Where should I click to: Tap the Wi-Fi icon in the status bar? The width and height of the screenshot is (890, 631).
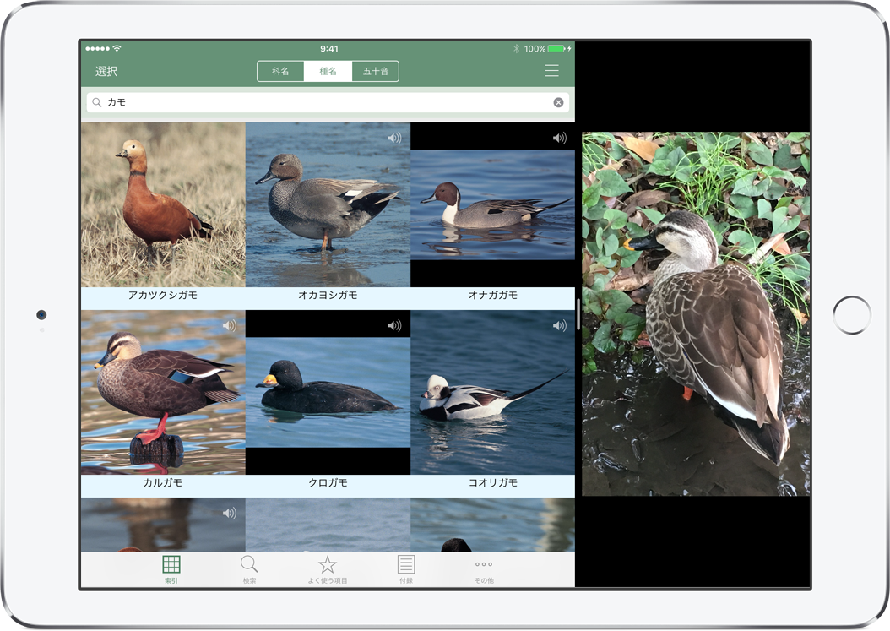point(117,48)
